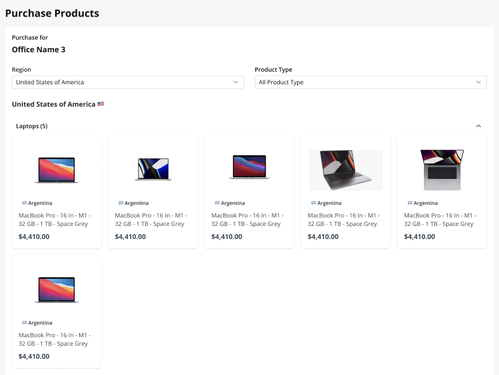
Task: Click the Argentina flag on third card
Action: click(217, 203)
